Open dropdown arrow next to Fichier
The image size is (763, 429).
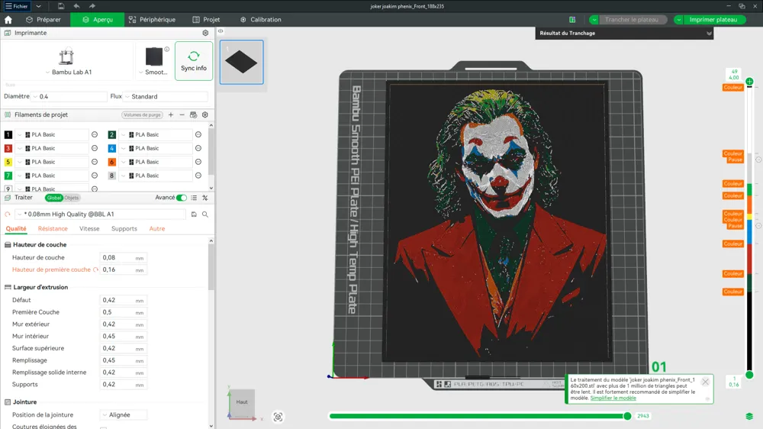tap(38, 6)
